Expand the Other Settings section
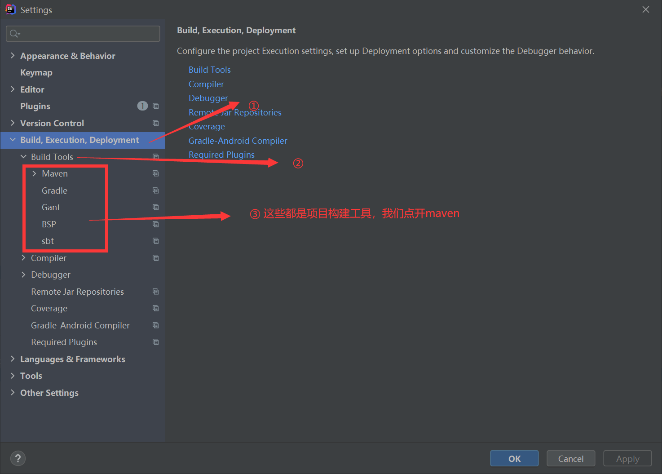The height and width of the screenshot is (474, 662). [13, 393]
